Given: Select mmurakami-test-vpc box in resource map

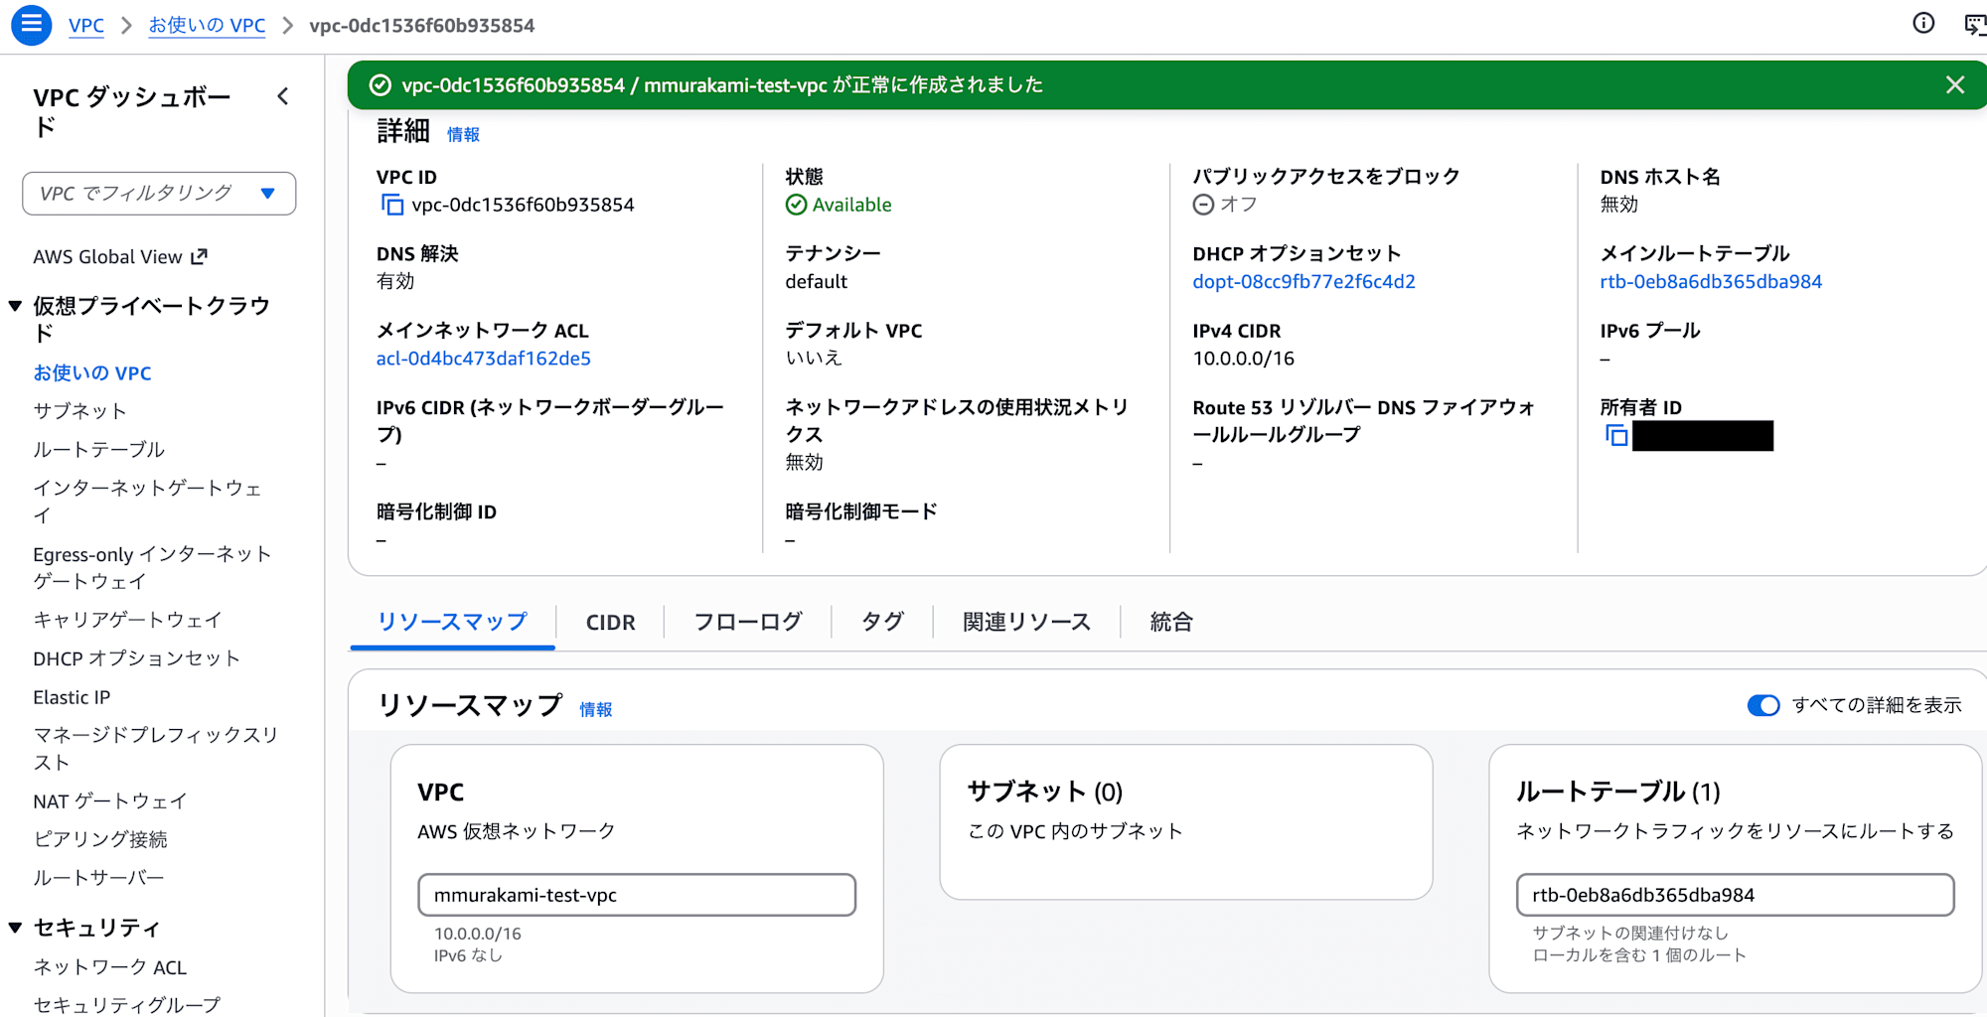Looking at the screenshot, I should point(637,895).
